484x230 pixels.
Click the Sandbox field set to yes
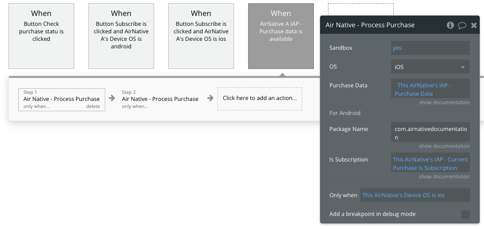pos(430,48)
